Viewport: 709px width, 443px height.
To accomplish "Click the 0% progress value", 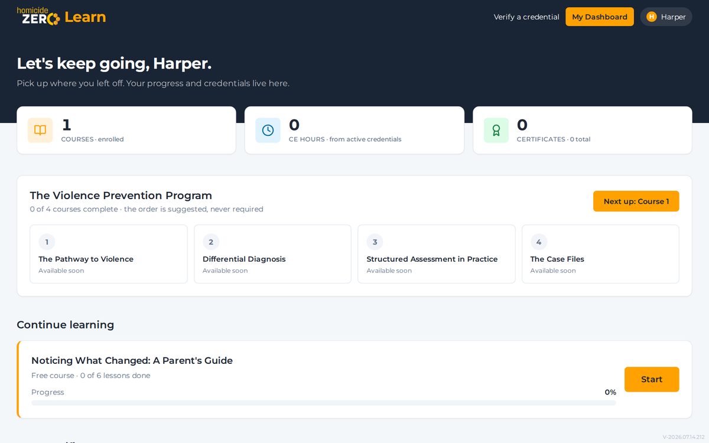I will tap(610, 392).
